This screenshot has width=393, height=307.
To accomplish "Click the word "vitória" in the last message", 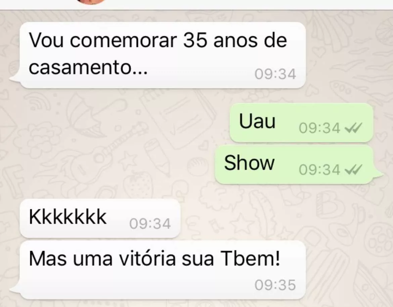I will [x=147, y=259].
